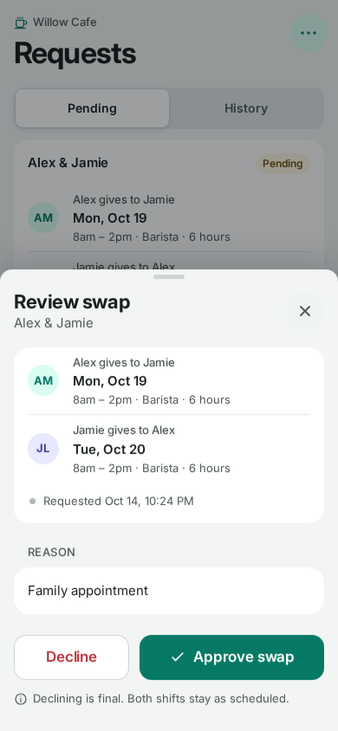Select 'Tue, Oct 20' shift date

point(109,450)
